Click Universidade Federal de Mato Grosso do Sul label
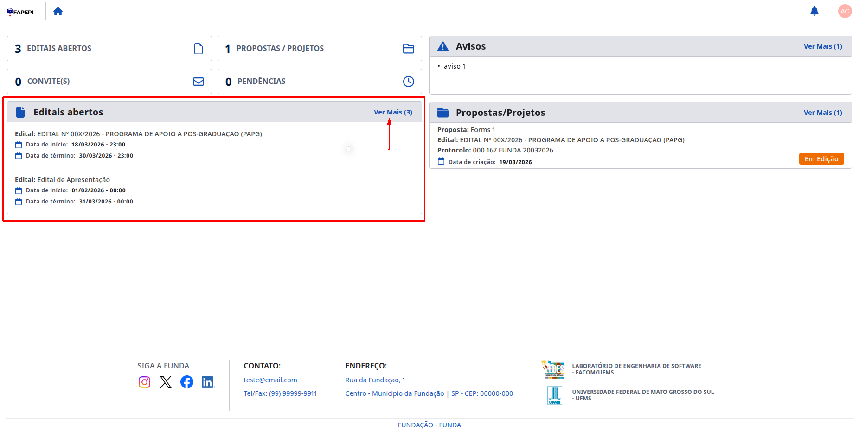The image size is (859, 431). click(x=643, y=395)
